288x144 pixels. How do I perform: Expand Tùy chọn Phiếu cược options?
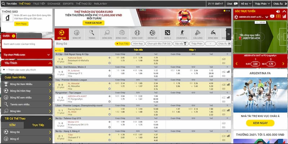point(27,55)
